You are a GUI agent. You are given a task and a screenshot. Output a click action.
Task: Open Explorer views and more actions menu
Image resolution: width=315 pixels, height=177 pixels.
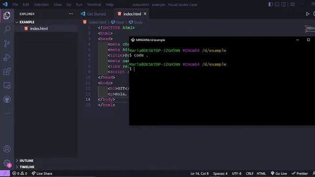click(x=71, y=14)
